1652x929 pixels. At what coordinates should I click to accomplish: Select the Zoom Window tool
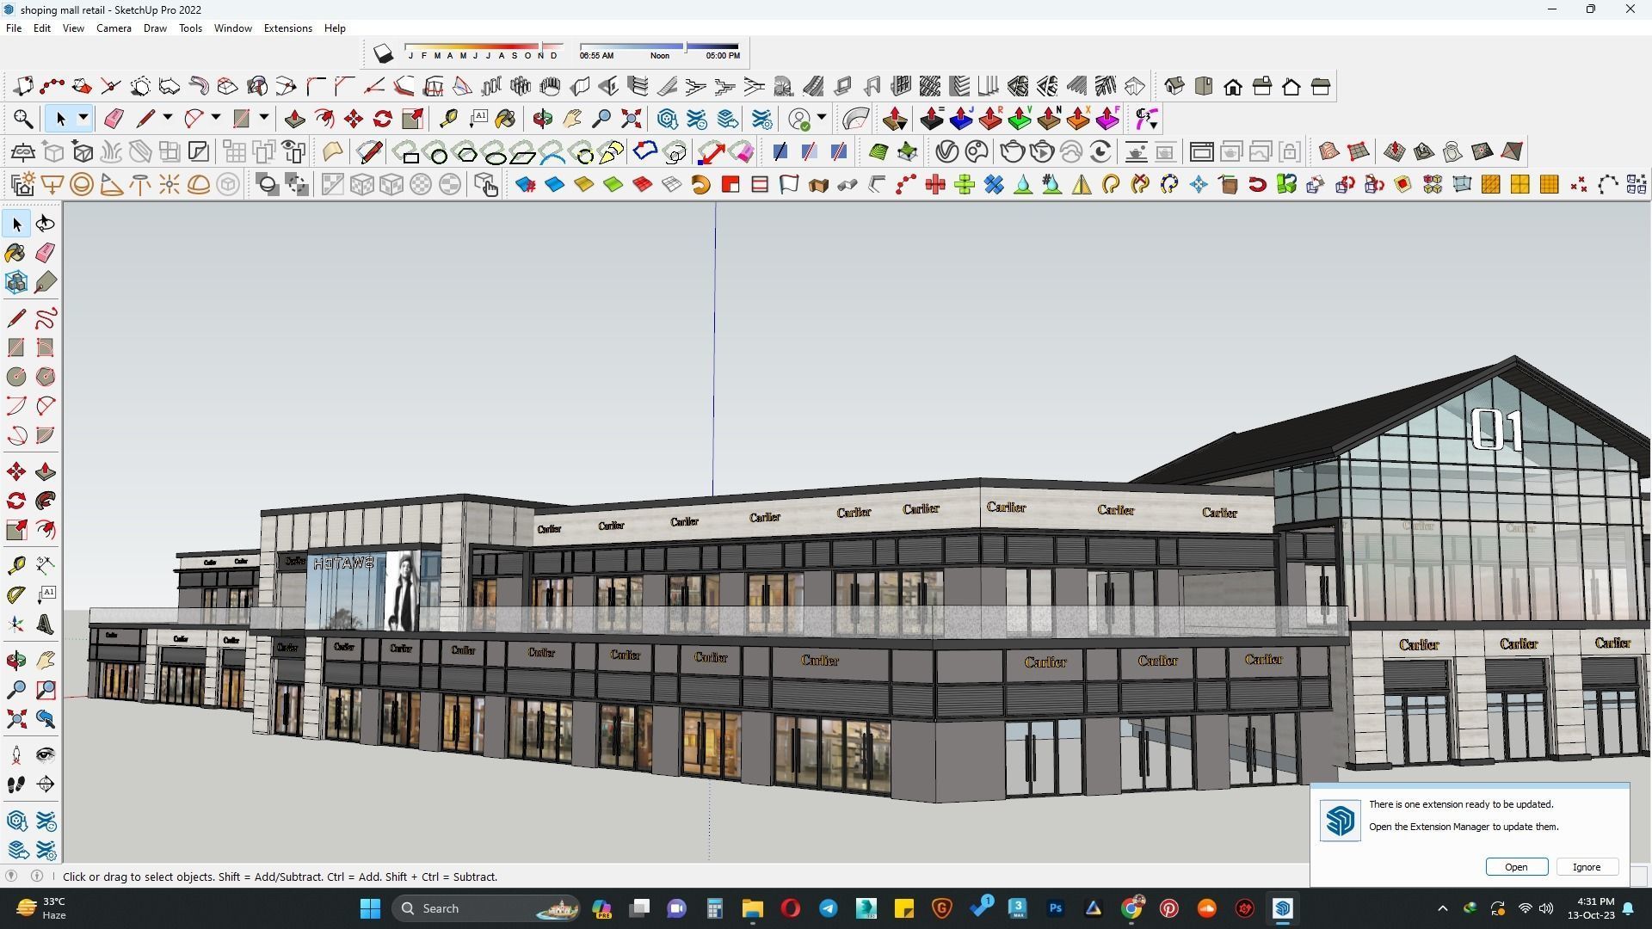[x=46, y=690]
